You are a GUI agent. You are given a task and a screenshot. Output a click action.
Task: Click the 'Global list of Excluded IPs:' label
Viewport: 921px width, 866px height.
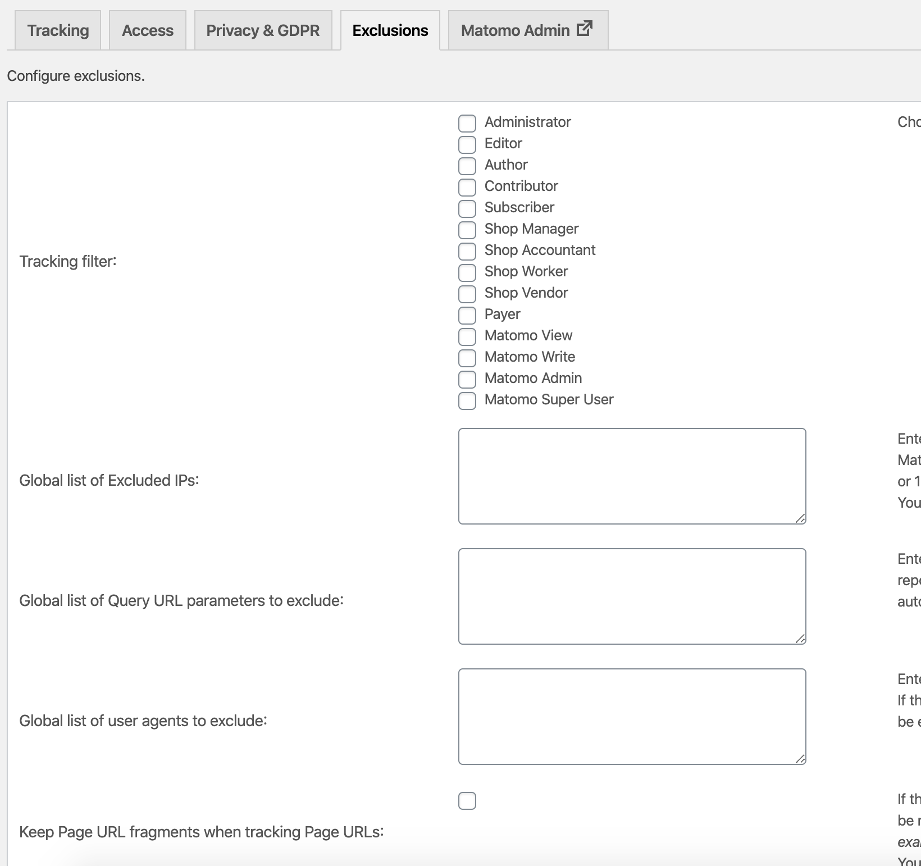coord(109,481)
